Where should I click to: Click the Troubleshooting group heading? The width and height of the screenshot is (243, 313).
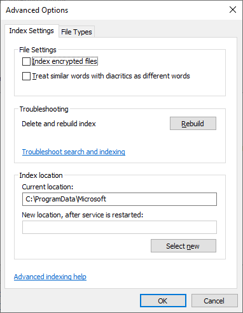point(44,109)
